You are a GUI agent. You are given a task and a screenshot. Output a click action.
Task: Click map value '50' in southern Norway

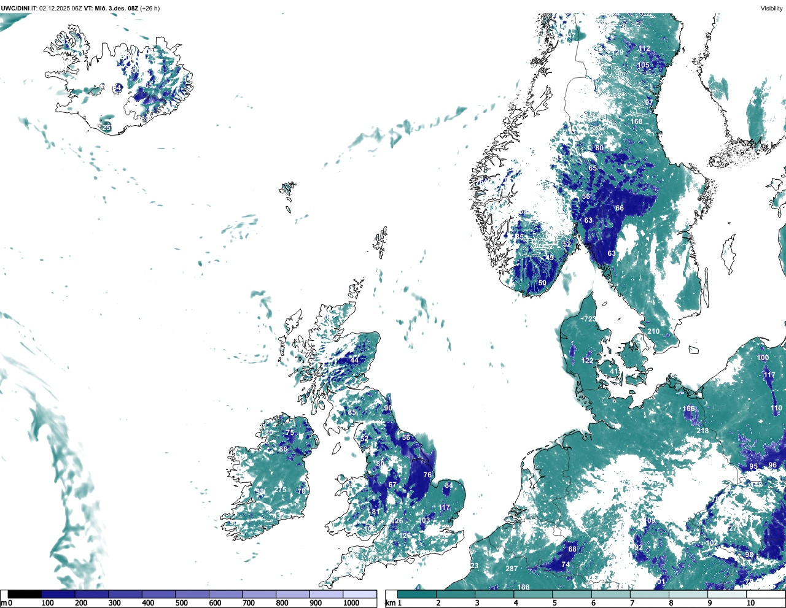point(542,283)
